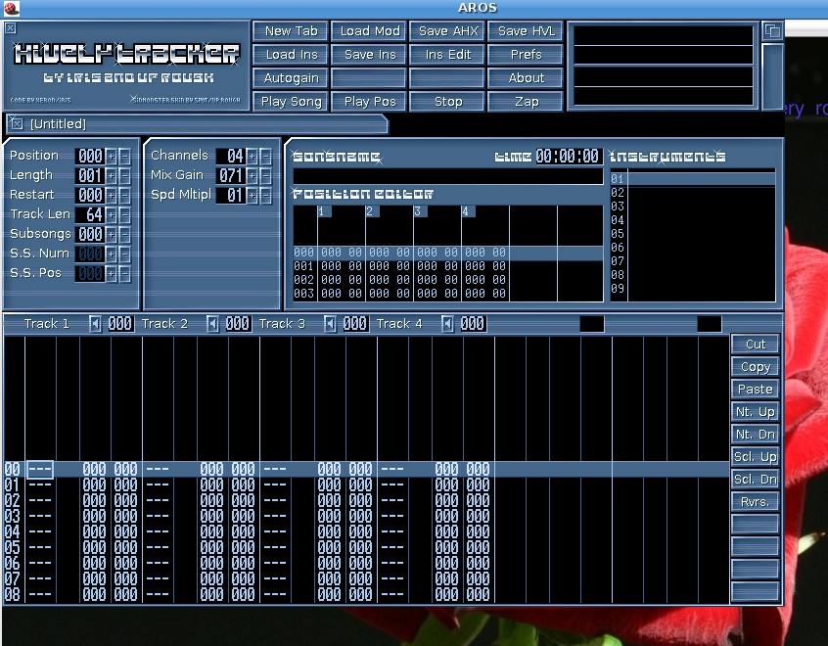
Task: Increase Position with plus button
Action: click(x=112, y=157)
